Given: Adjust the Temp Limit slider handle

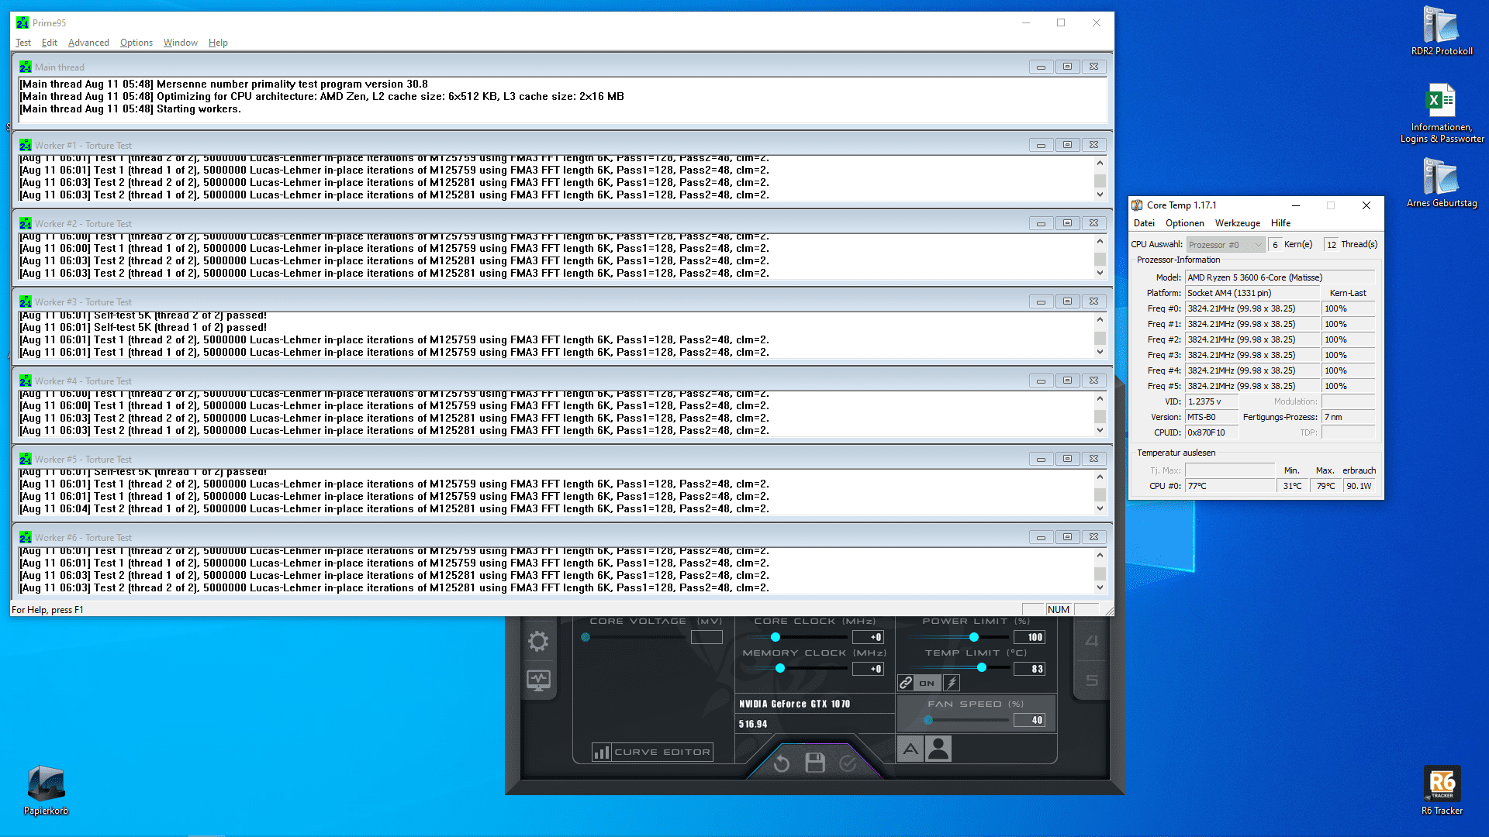Looking at the screenshot, I should (982, 667).
